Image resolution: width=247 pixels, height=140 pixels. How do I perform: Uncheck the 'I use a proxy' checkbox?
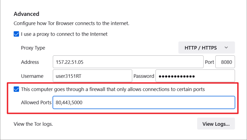point(16,34)
